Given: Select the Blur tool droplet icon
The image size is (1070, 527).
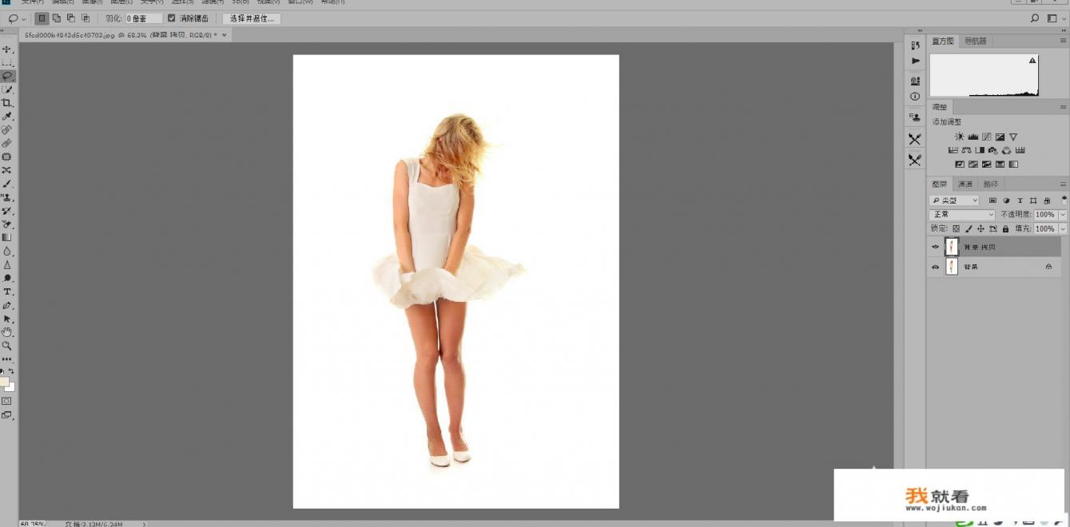Looking at the screenshot, I should [x=7, y=251].
